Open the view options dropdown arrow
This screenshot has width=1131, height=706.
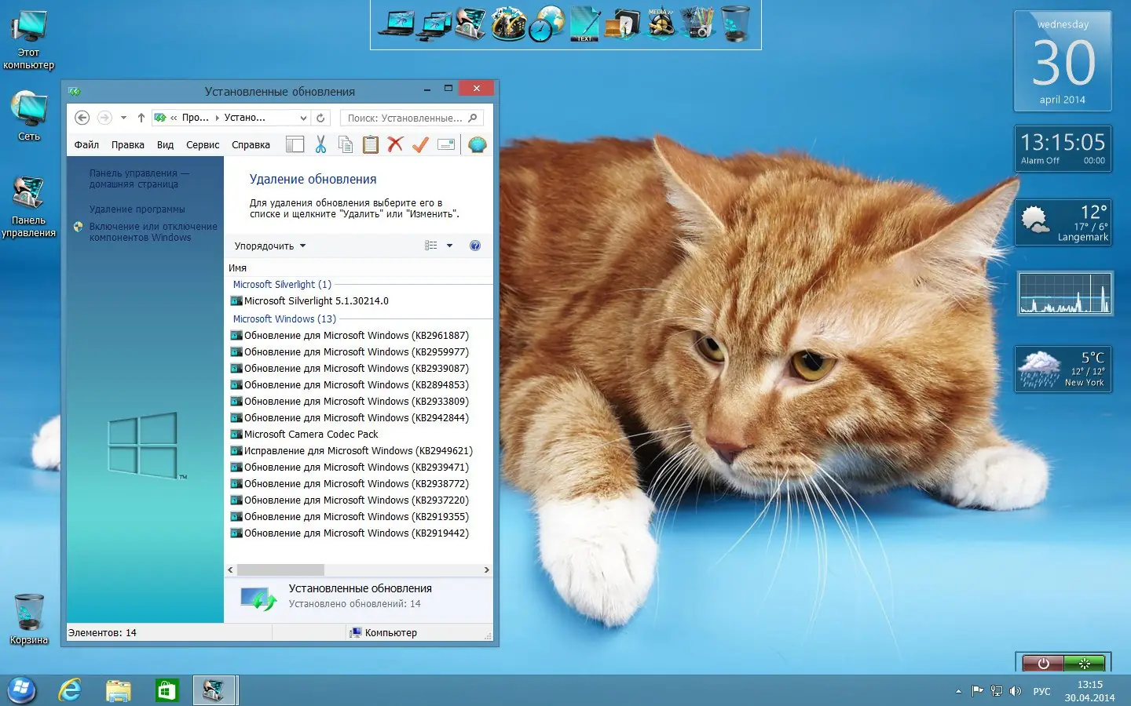[x=449, y=246]
